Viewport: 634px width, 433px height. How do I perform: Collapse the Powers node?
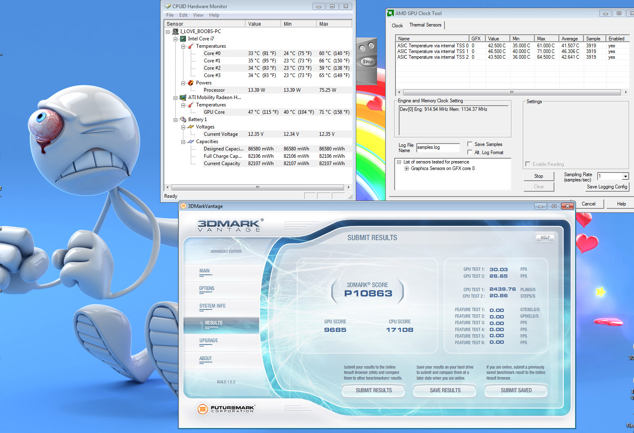[183, 83]
